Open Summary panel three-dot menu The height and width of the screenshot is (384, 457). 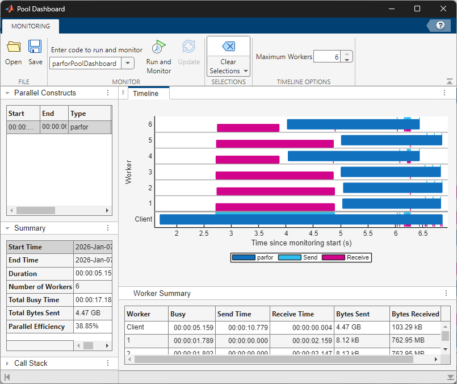tap(108, 228)
